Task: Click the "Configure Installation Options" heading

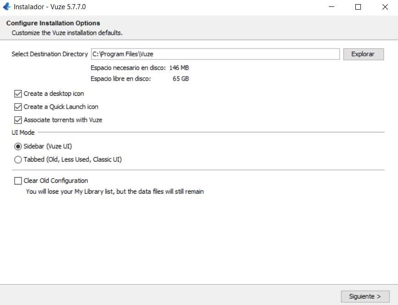Action: pyautogui.click(x=53, y=23)
